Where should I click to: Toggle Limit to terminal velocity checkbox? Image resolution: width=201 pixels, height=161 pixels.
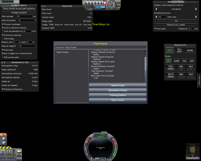(3, 28)
